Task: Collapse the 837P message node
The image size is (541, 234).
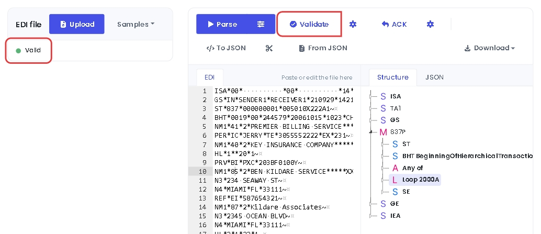Action: 371,132
